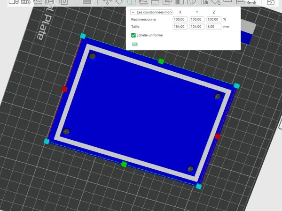This screenshot has width=282, height=211.
Task: Select the Lay on face tool icon
Action: tap(143, 2)
